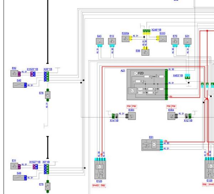
Task: Select the S333 switch component symbol
Action: (163, 39)
